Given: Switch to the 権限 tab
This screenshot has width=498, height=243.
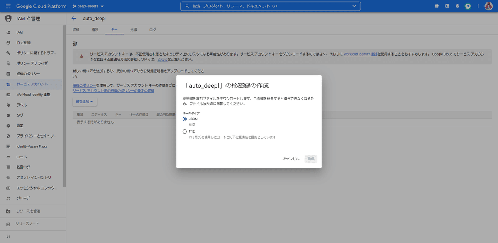Looking at the screenshot, I should 95,30.
